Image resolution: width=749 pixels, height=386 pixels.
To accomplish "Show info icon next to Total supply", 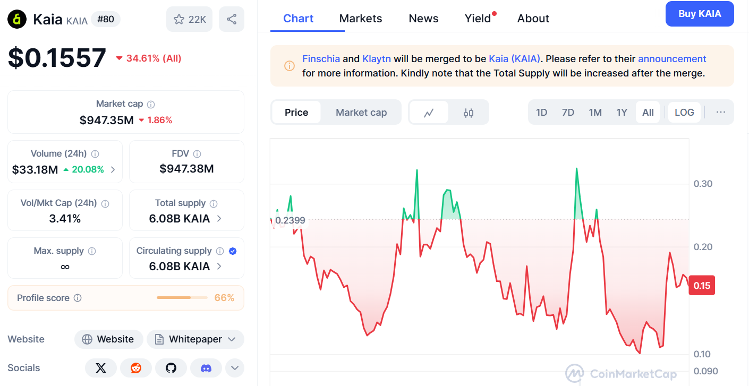I will coord(214,203).
